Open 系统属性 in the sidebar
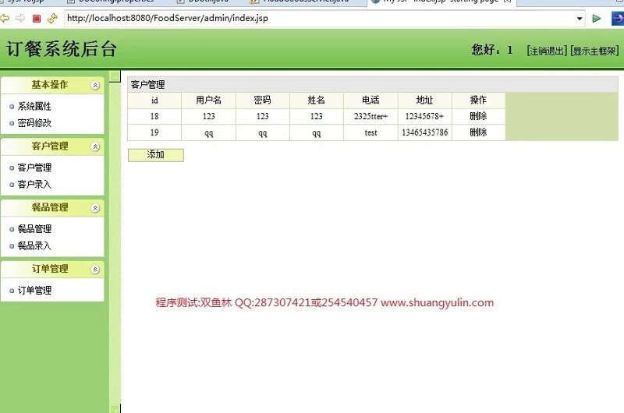Viewport: 624px width, 413px height. point(34,106)
